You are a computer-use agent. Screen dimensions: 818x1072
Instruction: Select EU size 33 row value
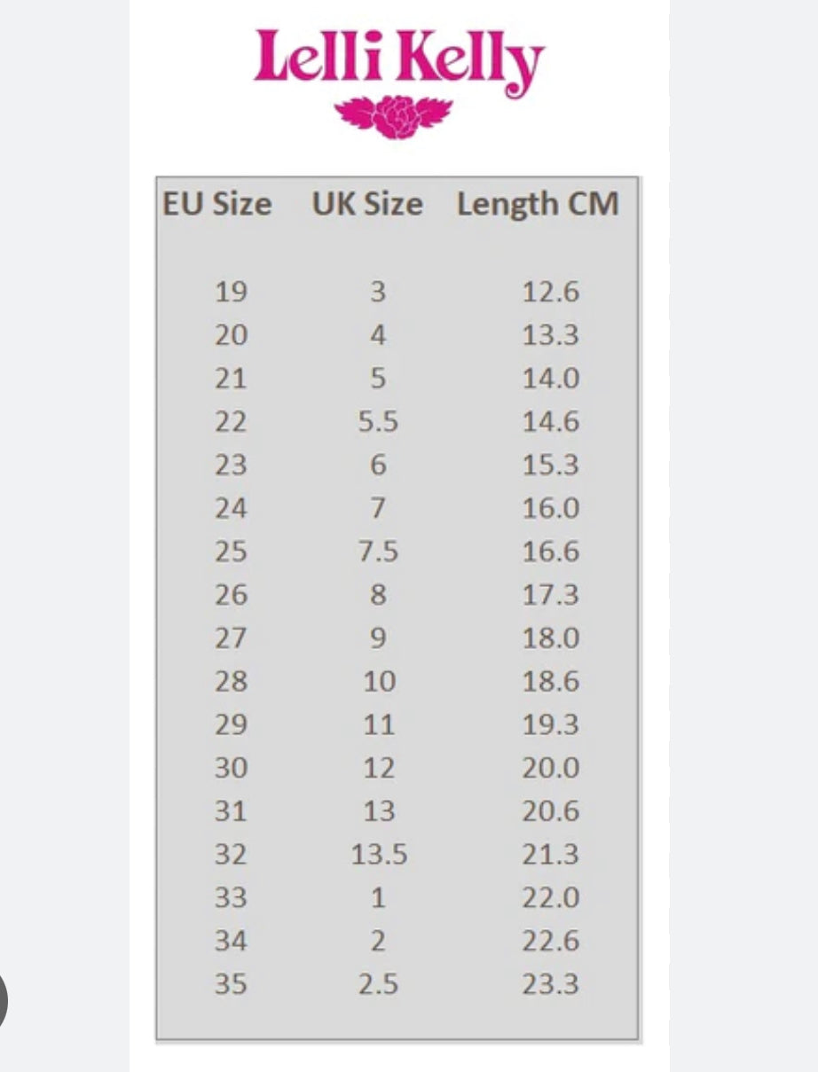(x=231, y=898)
